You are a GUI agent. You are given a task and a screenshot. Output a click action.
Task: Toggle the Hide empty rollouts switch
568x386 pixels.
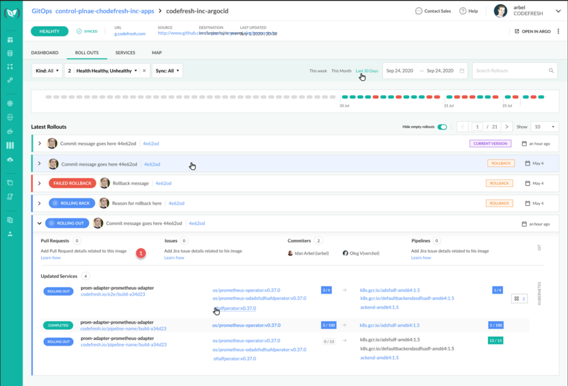tap(442, 127)
